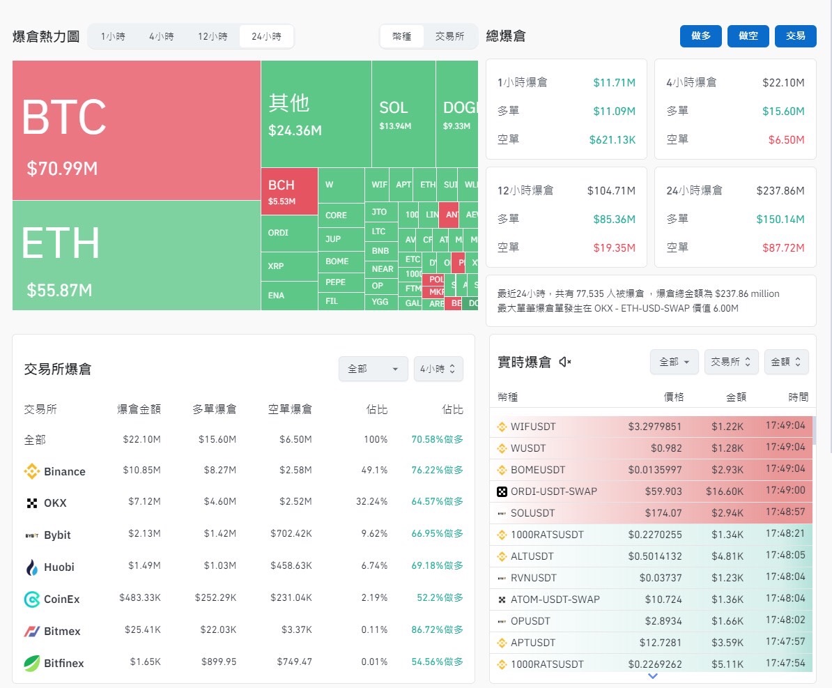Open the 4小時 time selector dropdown

tap(438, 369)
